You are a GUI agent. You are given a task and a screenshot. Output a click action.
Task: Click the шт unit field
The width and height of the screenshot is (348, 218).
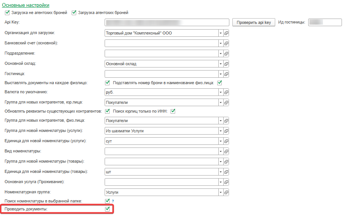coord(161,172)
